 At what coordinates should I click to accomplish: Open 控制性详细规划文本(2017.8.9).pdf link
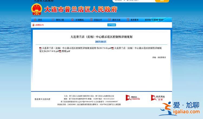[100, 50]
